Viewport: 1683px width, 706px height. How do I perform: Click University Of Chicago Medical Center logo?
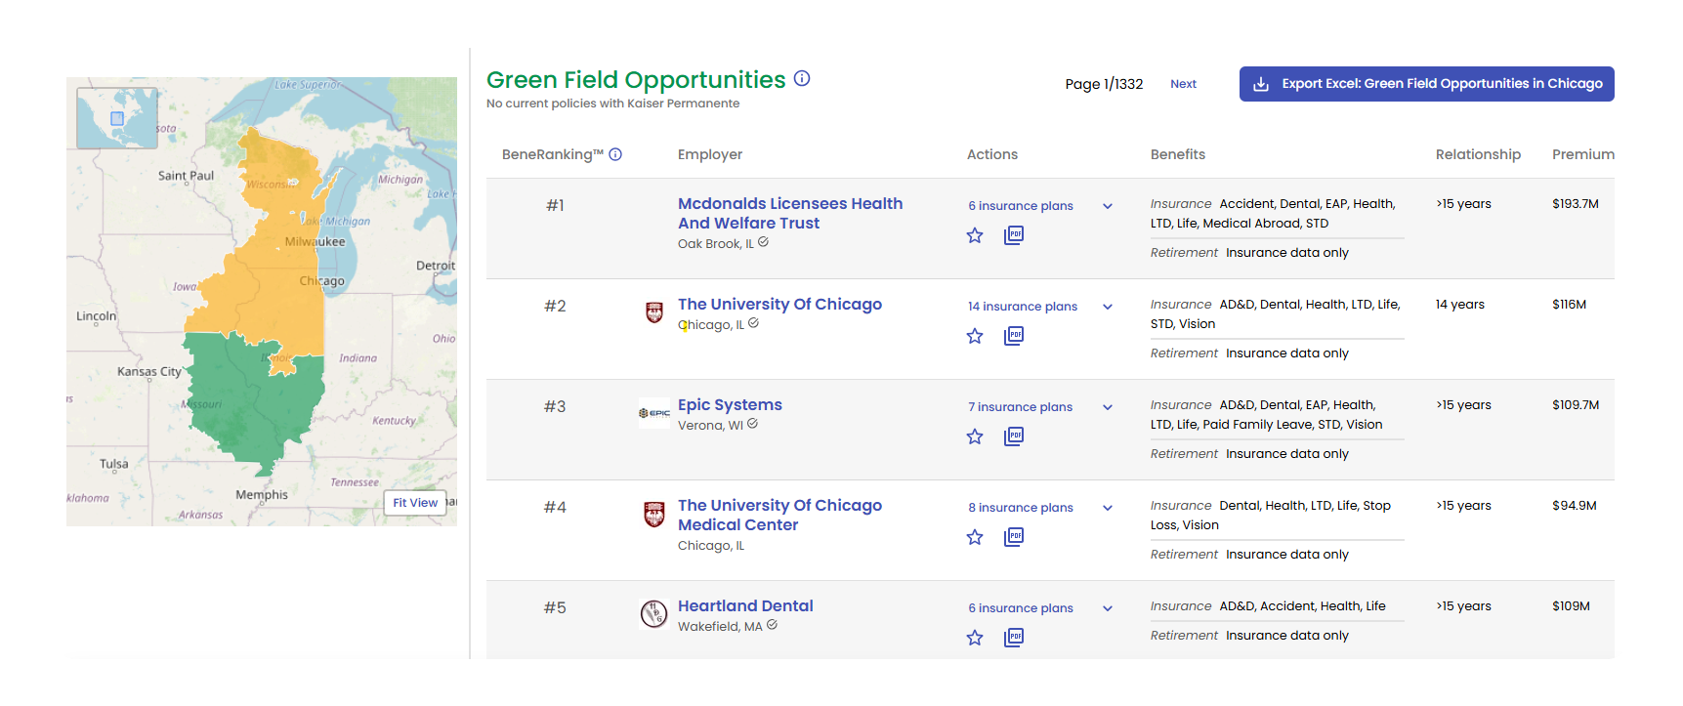point(654,515)
